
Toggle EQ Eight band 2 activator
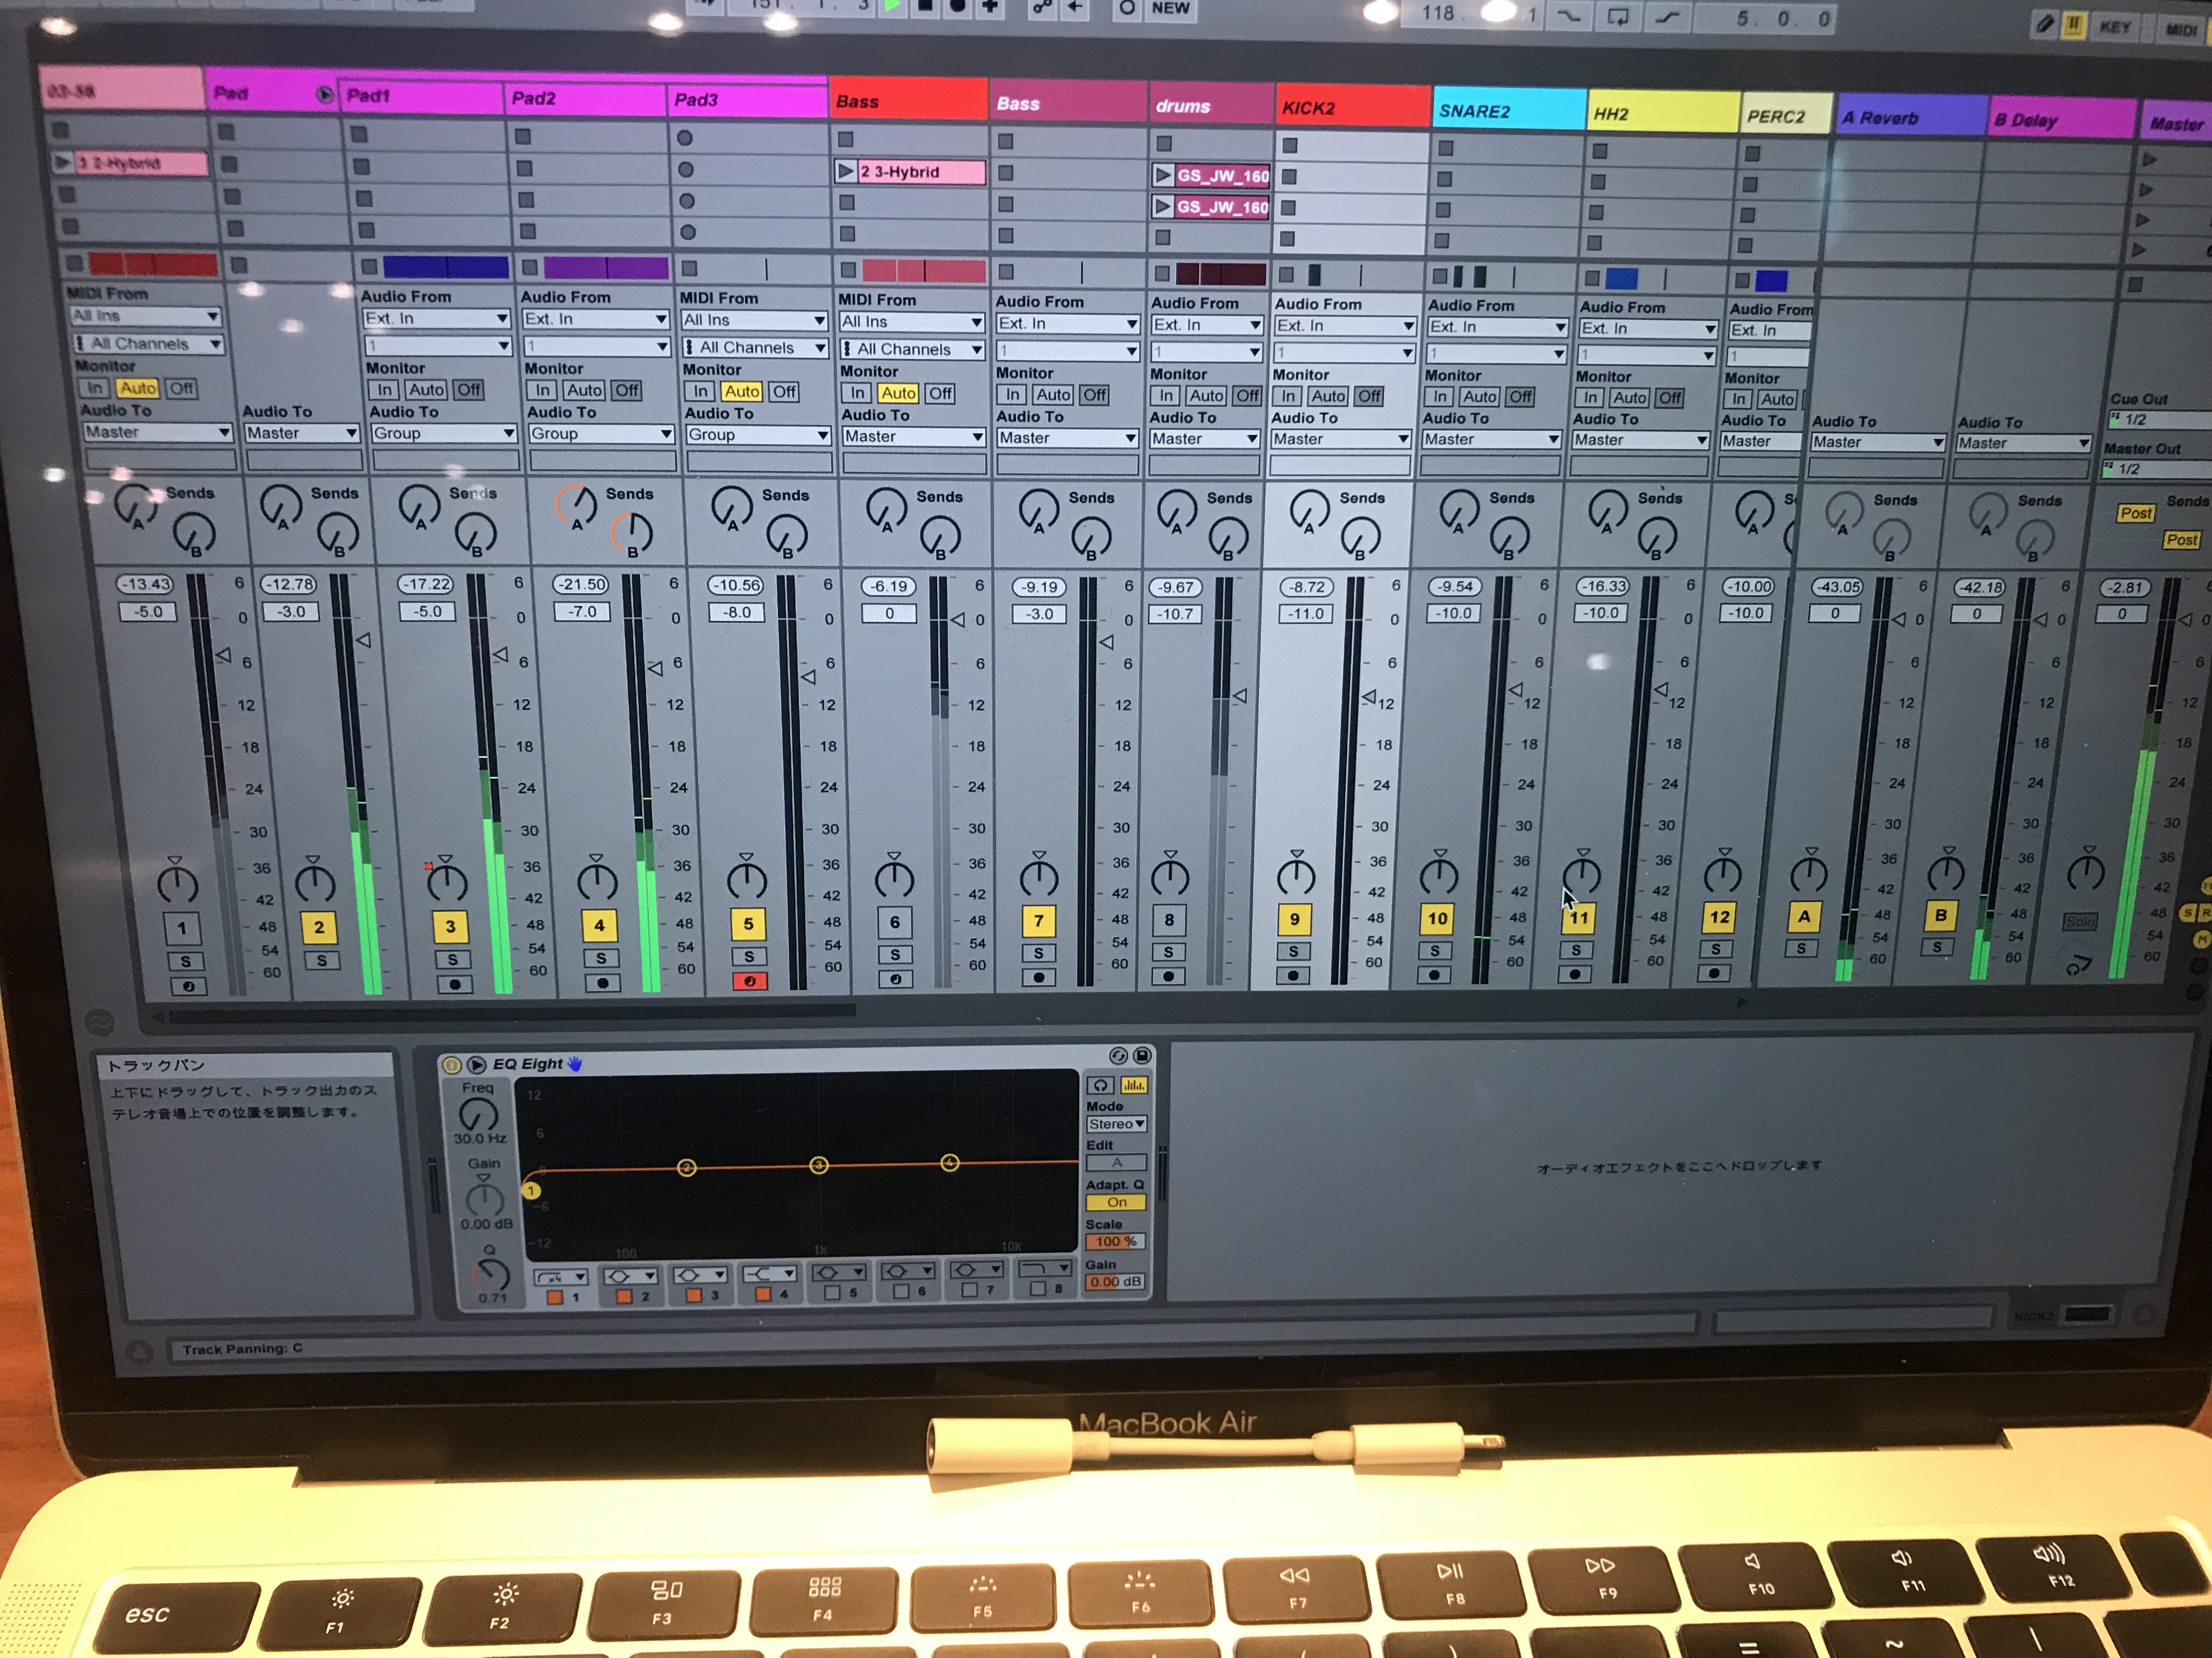pyautogui.click(x=624, y=1296)
